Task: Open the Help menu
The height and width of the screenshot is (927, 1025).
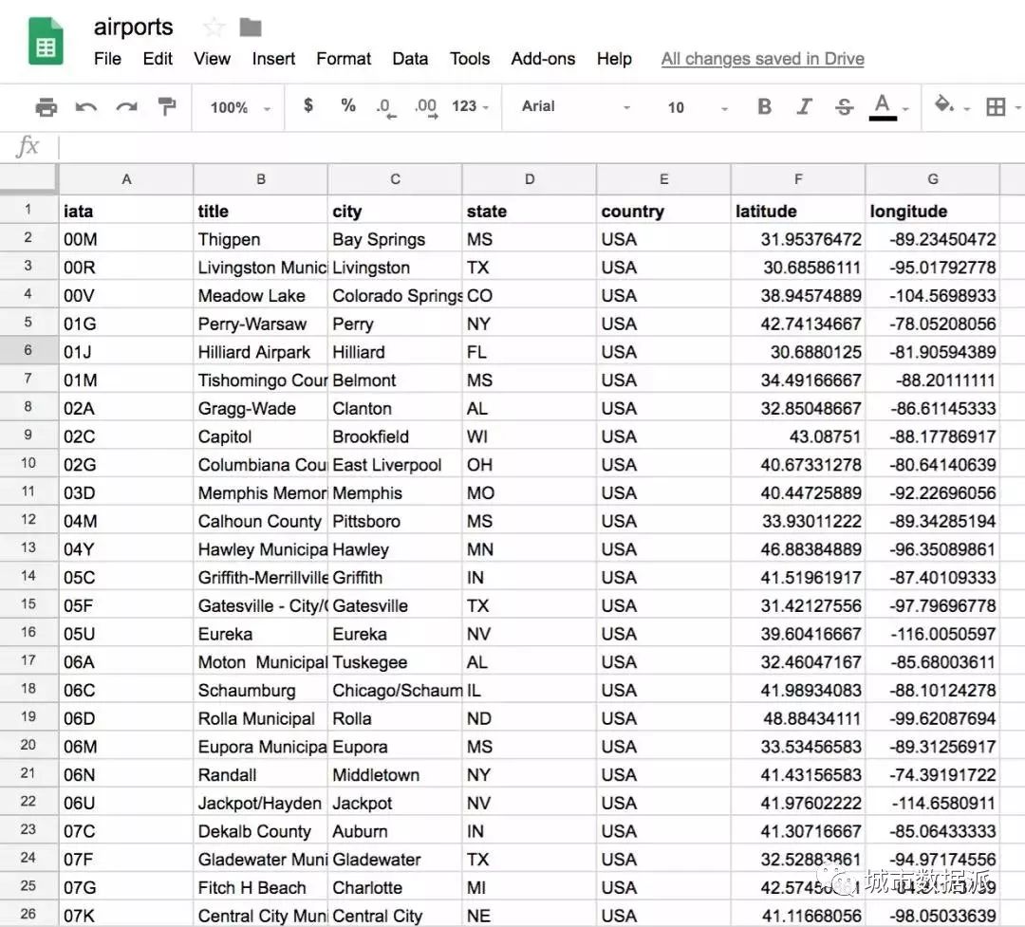Action: tap(614, 59)
